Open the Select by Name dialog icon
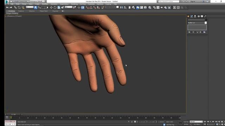 point(39,7)
